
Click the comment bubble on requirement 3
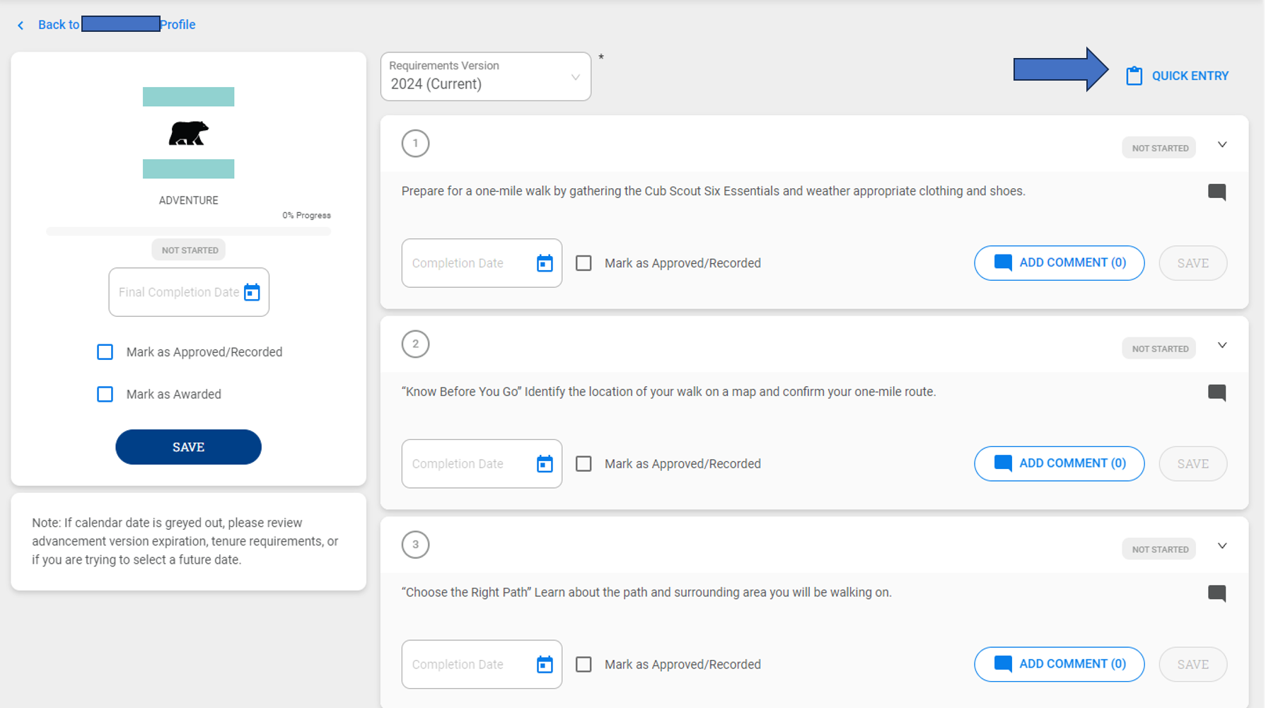coord(1218,593)
